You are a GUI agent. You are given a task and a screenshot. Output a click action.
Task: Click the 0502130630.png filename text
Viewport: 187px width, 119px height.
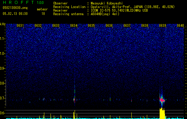point(15,8)
